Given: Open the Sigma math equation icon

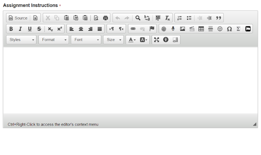Looking at the screenshot, I should click(x=238, y=29).
